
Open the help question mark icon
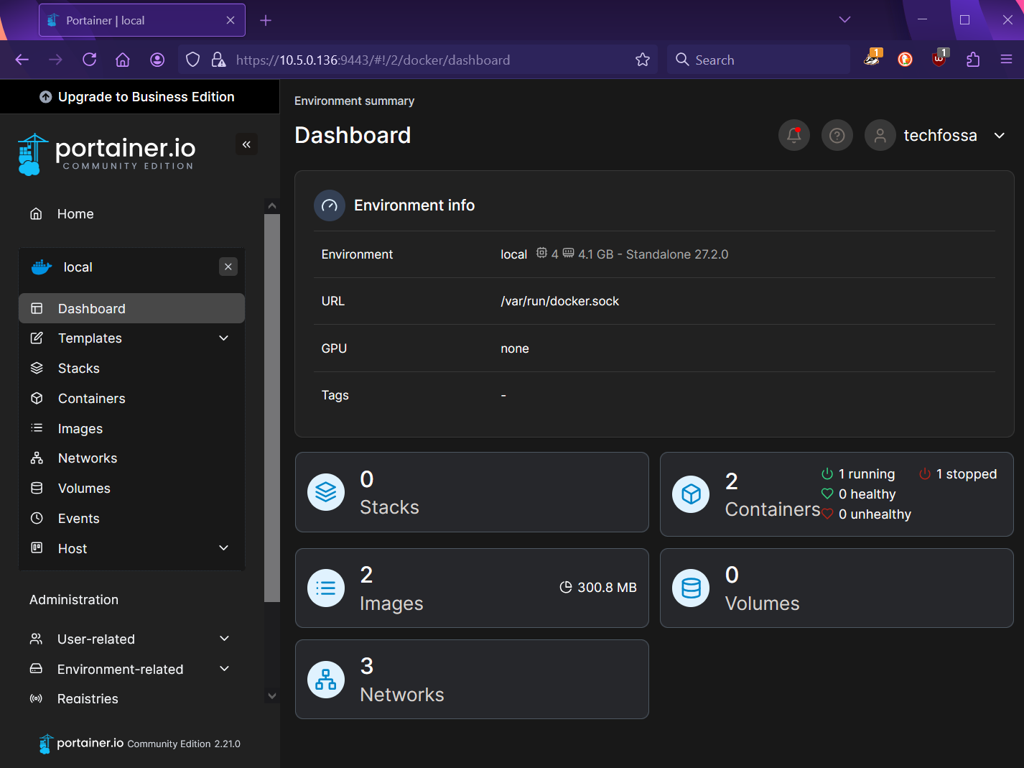(x=837, y=135)
